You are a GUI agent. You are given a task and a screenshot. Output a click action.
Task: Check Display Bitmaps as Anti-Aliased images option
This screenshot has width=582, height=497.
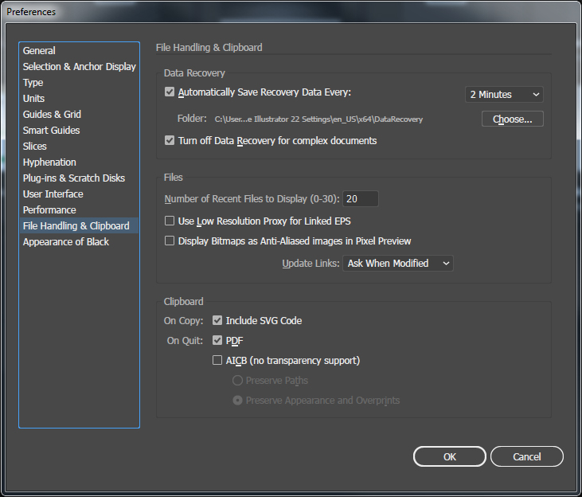pos(170,241)
